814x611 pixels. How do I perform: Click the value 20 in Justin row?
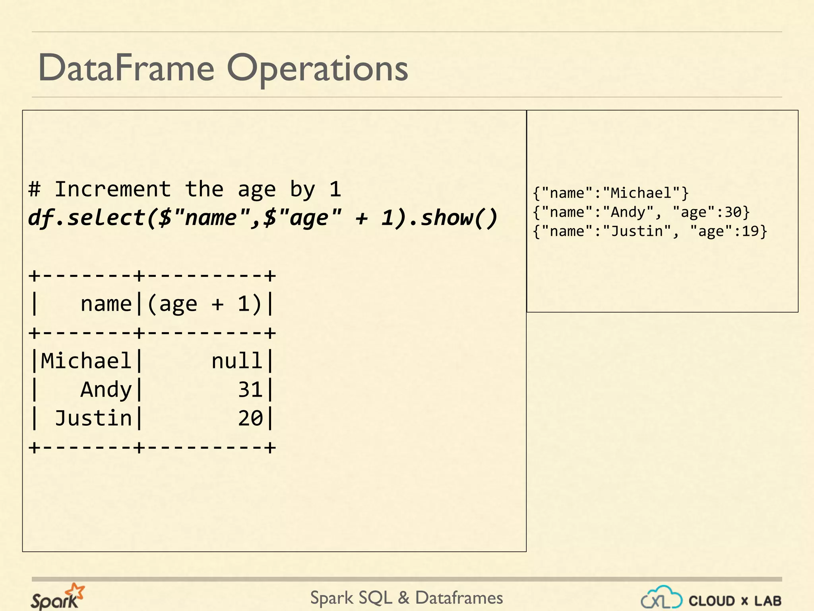[250, 418]
